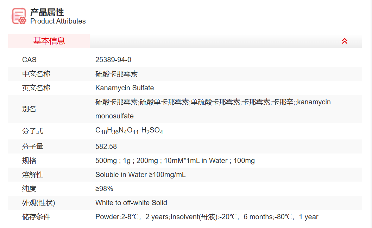Click the 规格 row label
The height and width of the screenshot is (228, 372).
pos(29,161)
